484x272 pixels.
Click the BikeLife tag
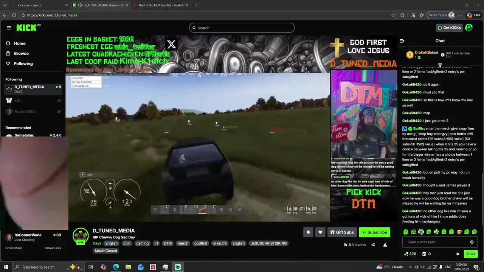coord(220,243)
